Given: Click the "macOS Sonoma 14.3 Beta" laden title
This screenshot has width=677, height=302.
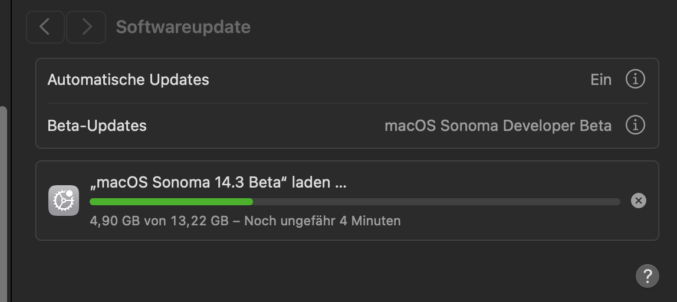Looking at the screenshot, I should click(218, 182).
